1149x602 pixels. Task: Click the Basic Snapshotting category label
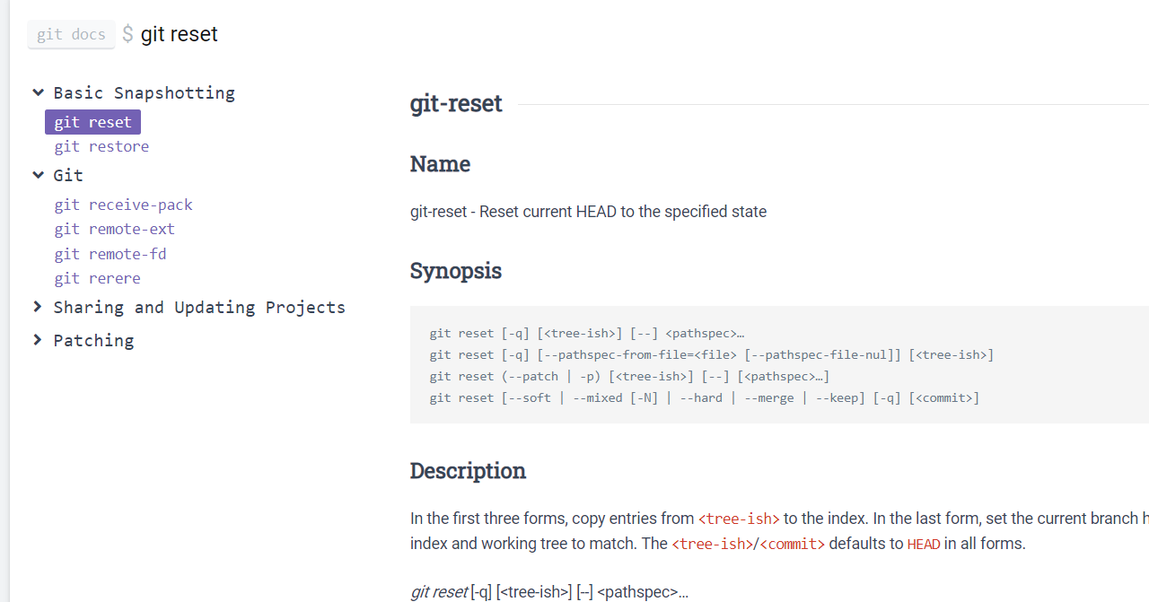(144, 92)
